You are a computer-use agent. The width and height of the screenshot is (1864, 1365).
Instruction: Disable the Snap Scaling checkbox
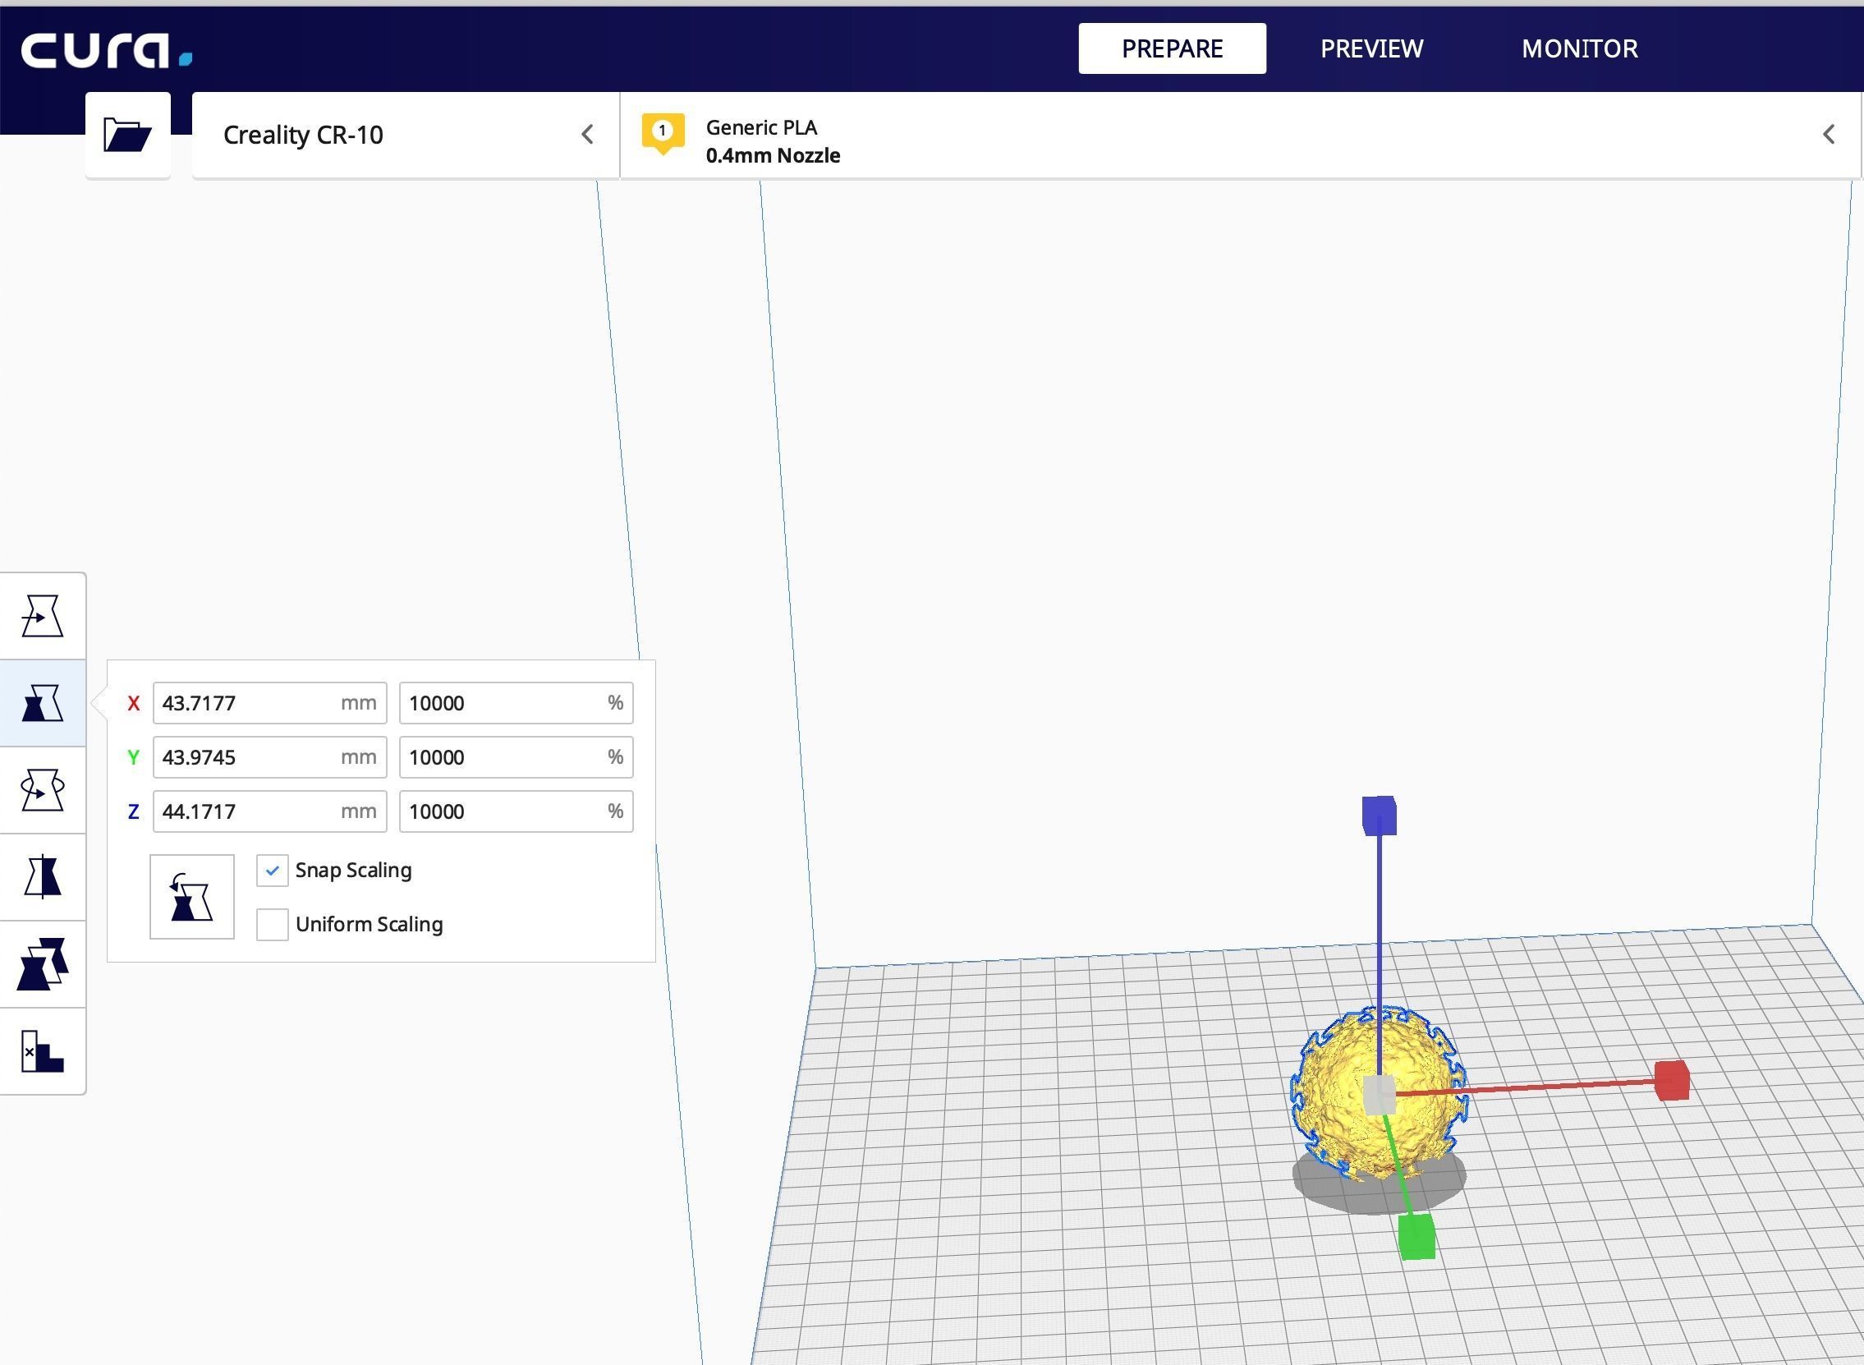click(x=272, y=871)
